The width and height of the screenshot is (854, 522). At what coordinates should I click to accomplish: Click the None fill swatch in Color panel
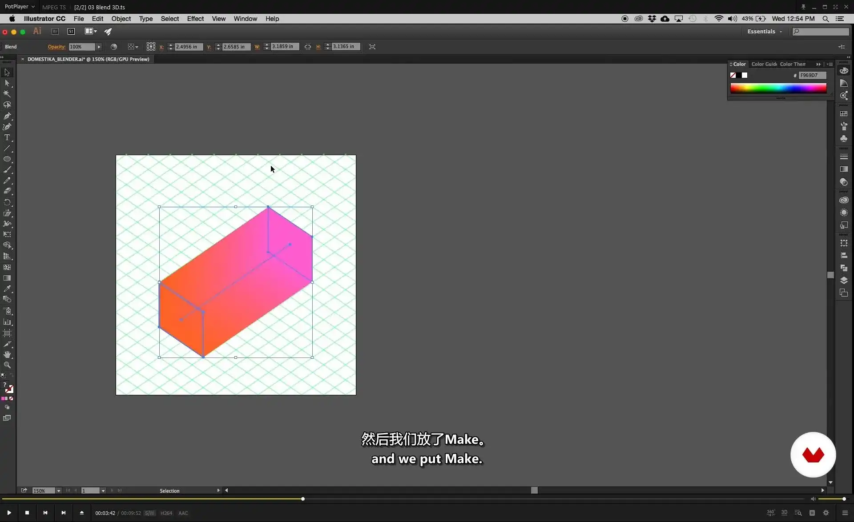[733, 75]
